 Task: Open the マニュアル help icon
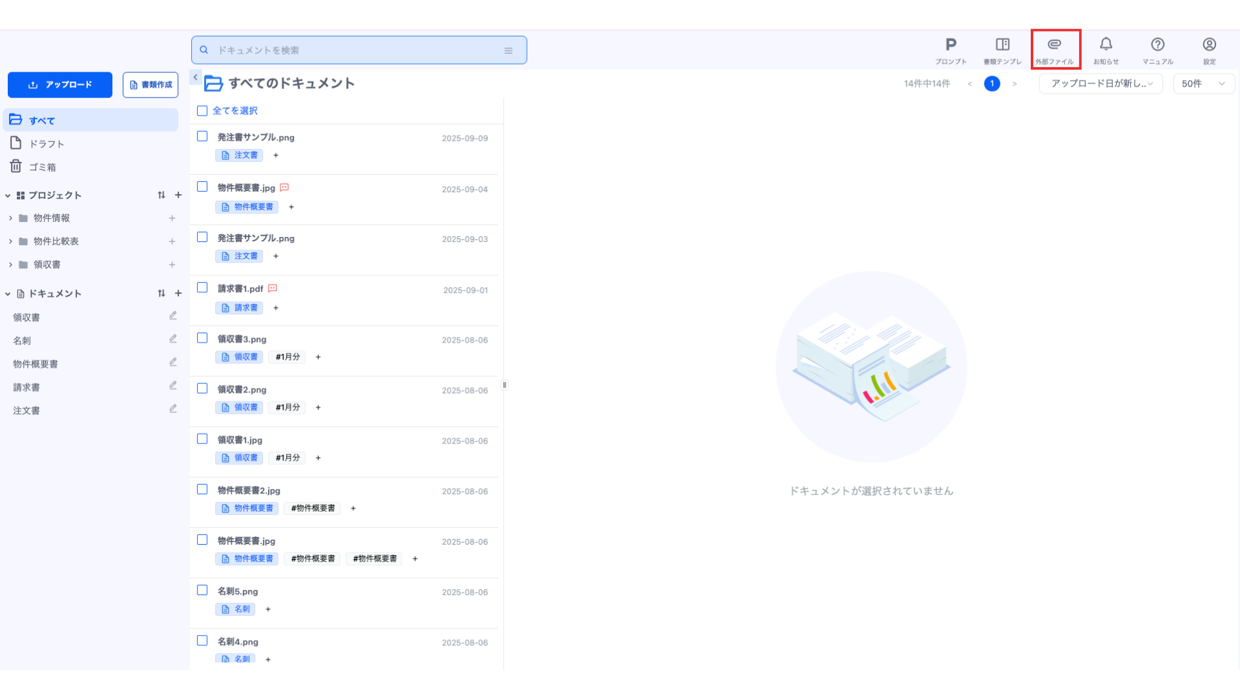point(1157,50)
